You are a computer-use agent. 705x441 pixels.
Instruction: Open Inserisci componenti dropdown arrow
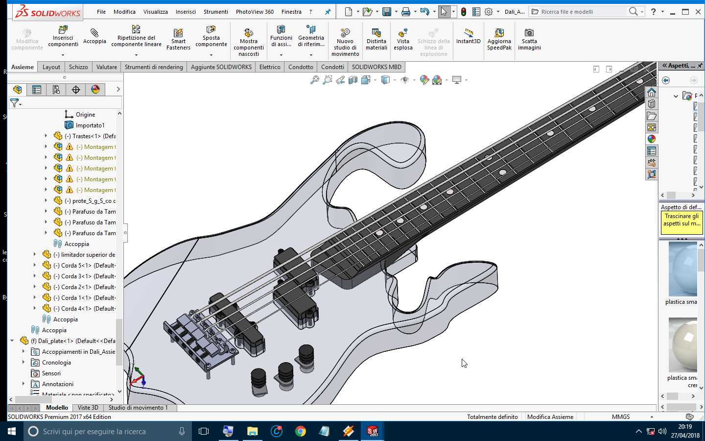(x=63, y=55)
